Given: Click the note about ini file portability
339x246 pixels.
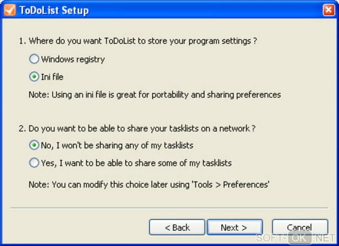Looking at the screenshot, I should [155, 95].
